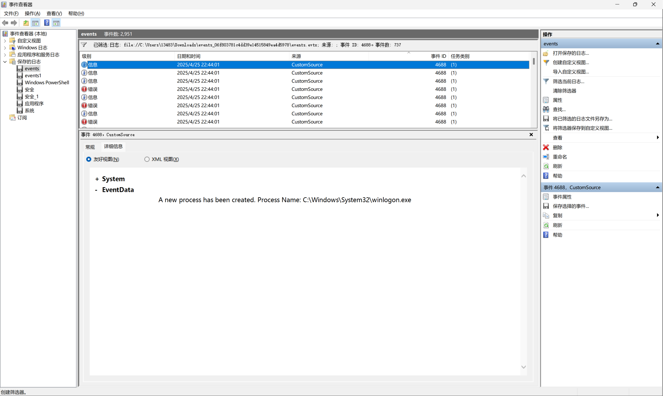Viewport: 663px width, 396px height.
Task: Click the red delete X icon
Action: tap(546, 147)
